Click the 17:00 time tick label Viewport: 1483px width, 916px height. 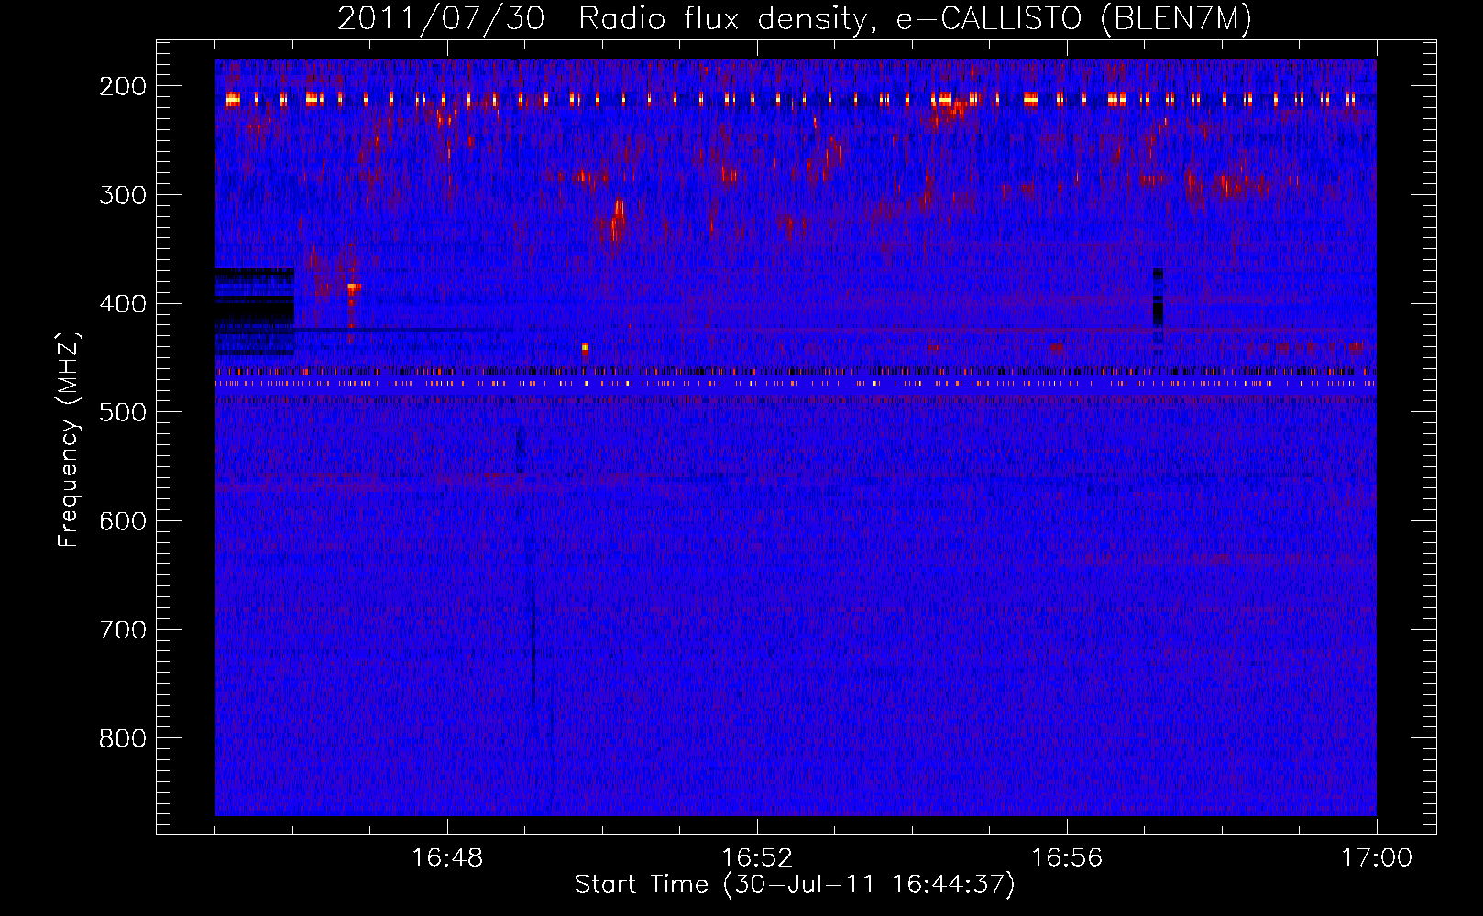tap(1377, 858)
